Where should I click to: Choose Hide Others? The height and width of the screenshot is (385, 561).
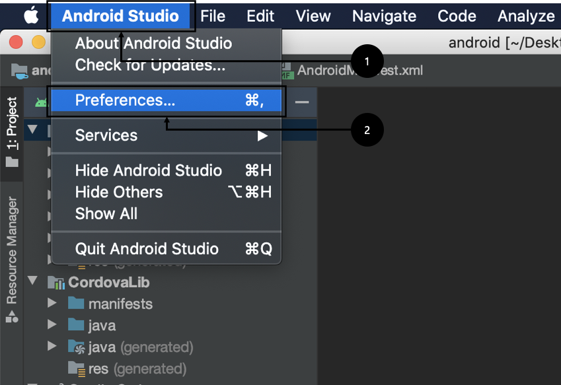[167, 192]
